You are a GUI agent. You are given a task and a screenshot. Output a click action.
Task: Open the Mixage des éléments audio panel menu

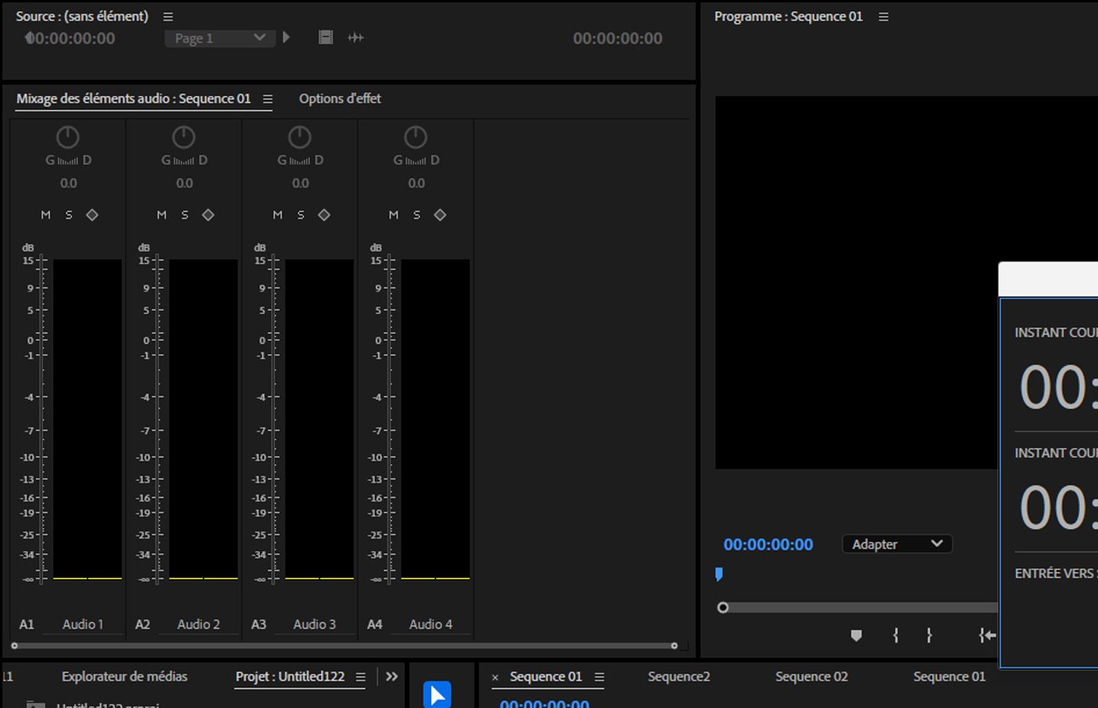[267, 98]
